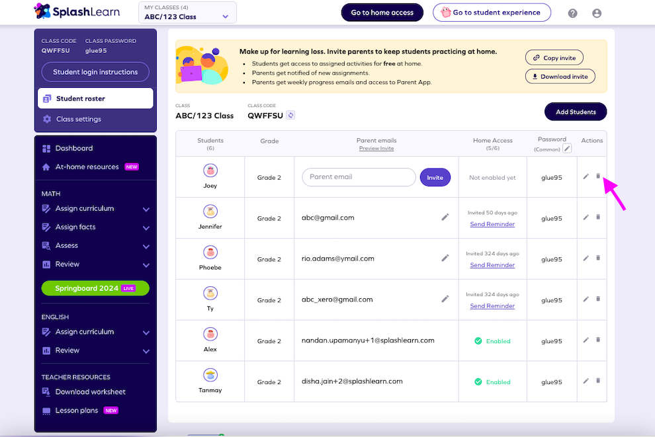The height and width of the screenshot is (437, 655).
Task: Delete Joey using the trash icon
Action: pos(597,177)
